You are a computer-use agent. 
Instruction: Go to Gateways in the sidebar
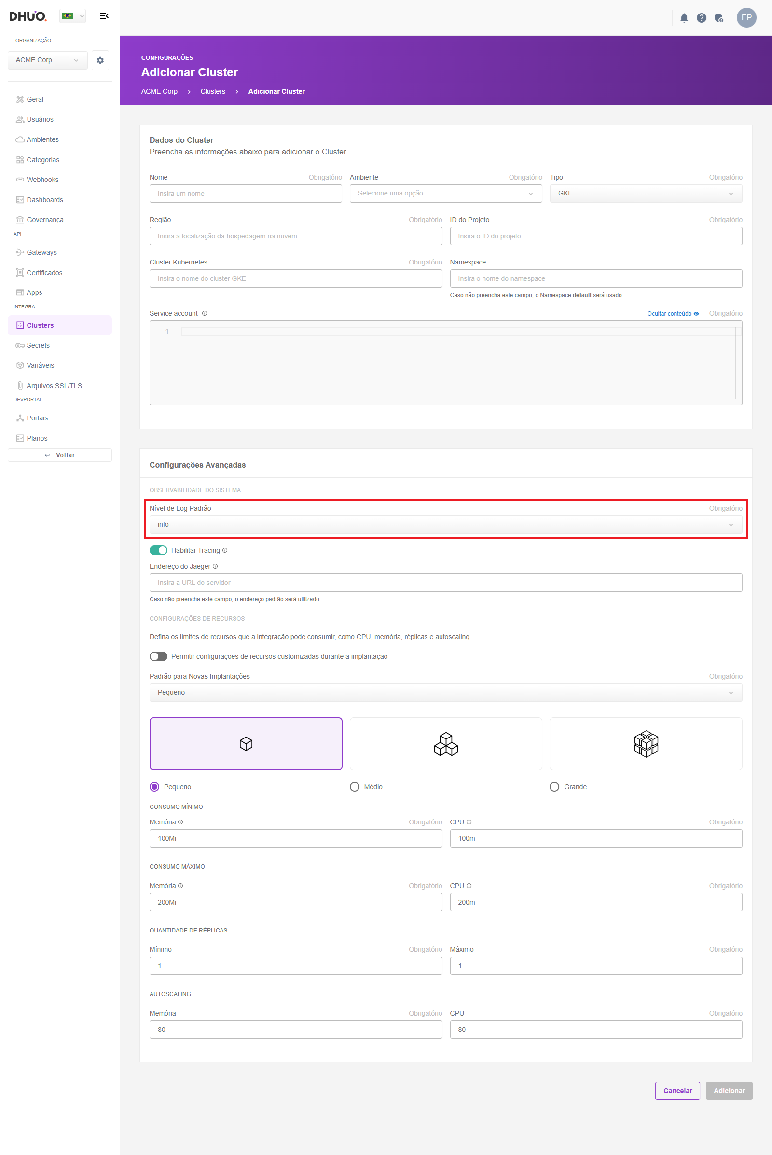tap(41, 253)
